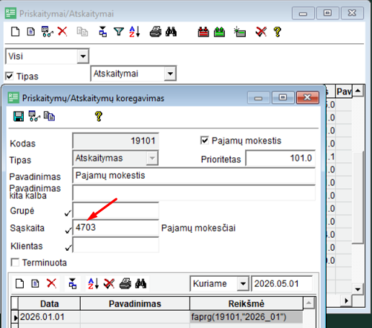Uncheck the Tipas filter checkbox
The width and height of the screenshot is (372, 328).
(x=9, y=76)
